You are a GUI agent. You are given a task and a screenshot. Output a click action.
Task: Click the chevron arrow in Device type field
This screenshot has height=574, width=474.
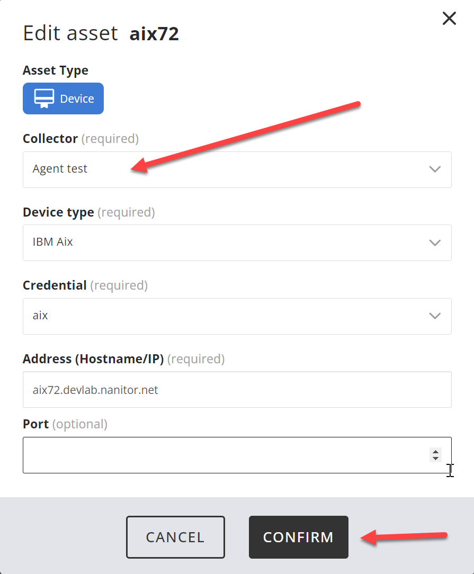coord(435,243)
